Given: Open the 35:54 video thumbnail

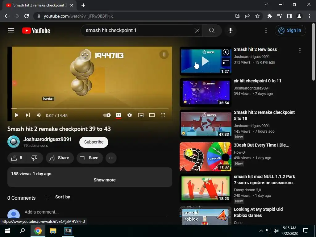Looking at the screenshot, I should tap(205, 93).
